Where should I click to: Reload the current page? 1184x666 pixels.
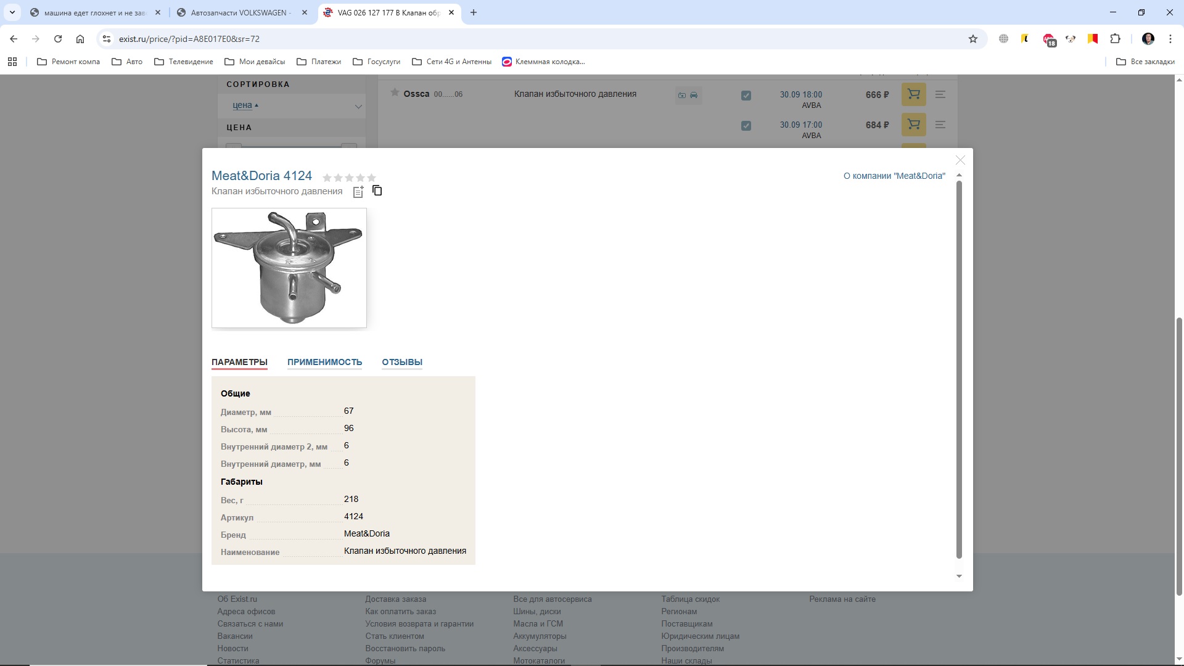coord(58,39)
